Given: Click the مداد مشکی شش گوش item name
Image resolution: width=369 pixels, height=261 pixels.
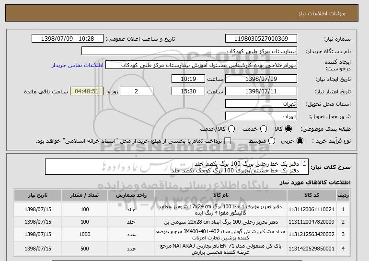Looking at the screenshot, I should pos(221,235).
